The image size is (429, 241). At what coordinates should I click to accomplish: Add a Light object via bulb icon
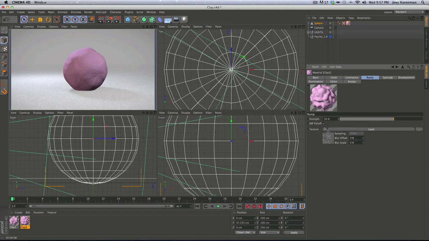[x=184, y=19]
